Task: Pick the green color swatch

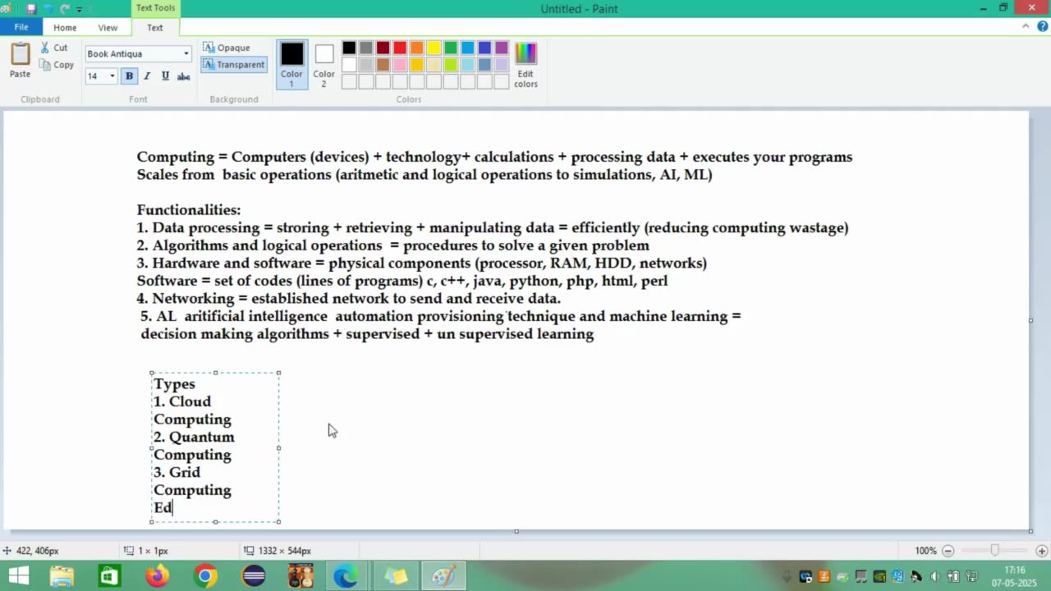Action: (x=451, y=48)
